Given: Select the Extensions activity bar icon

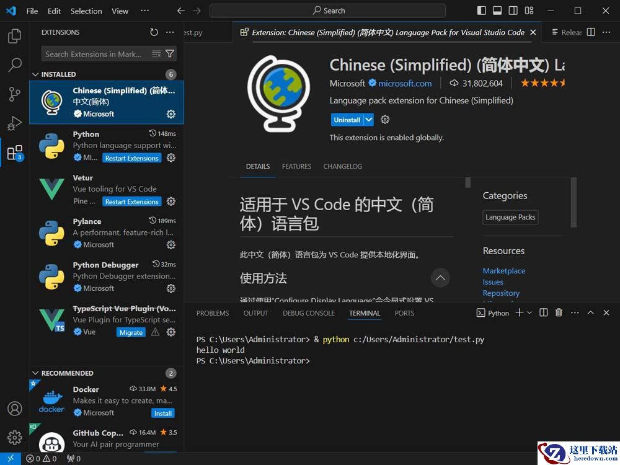Looking at the screenshot, I should point(15,153).
